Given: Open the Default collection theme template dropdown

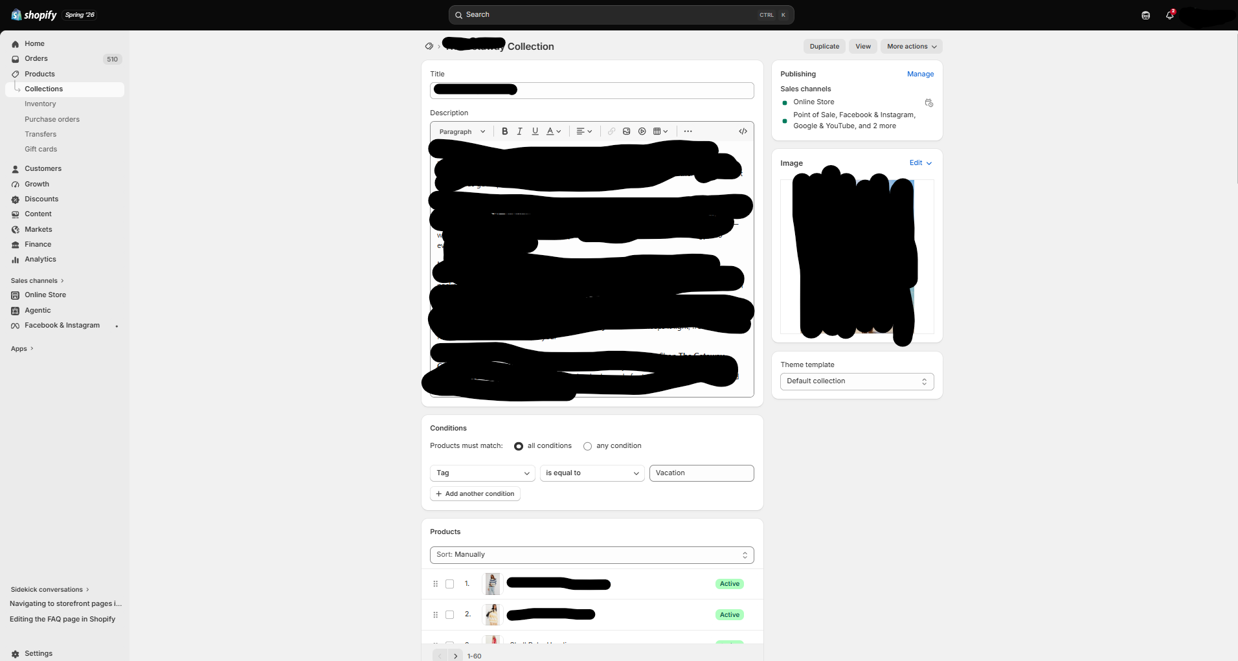Looking at the screenshot, I should (857, 381).
